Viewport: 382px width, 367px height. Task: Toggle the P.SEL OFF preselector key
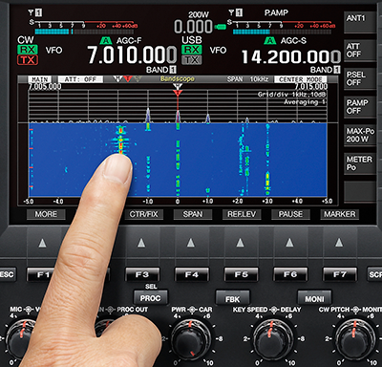coord(359,78)
